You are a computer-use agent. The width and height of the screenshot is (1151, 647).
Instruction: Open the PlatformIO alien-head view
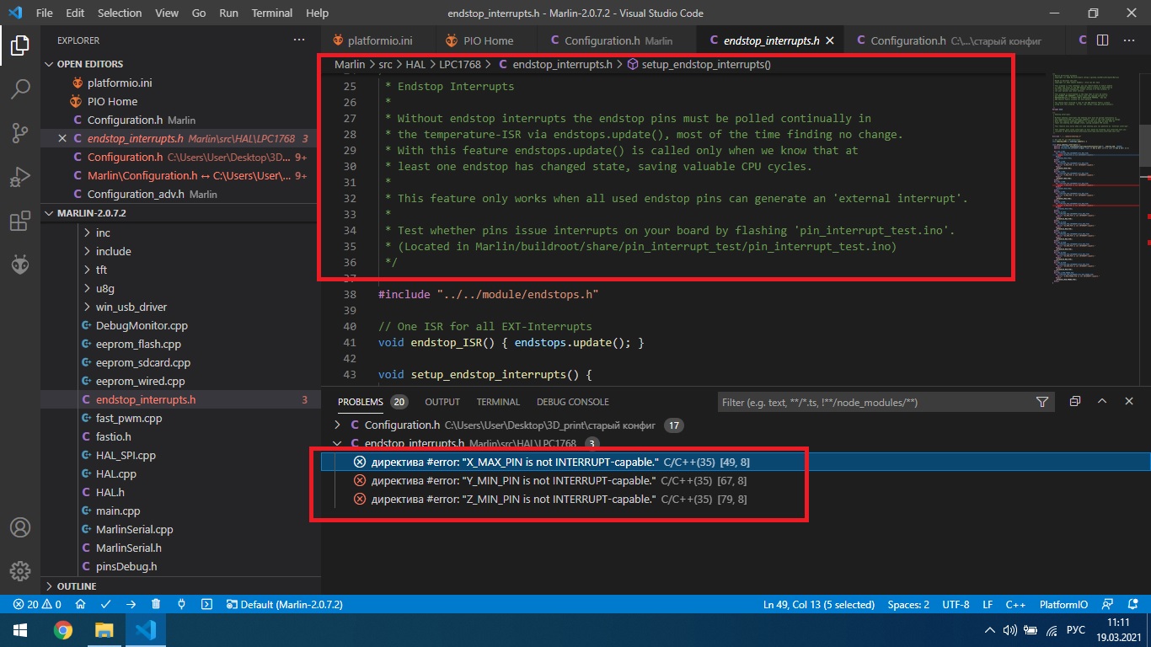[x=20, y=265]
